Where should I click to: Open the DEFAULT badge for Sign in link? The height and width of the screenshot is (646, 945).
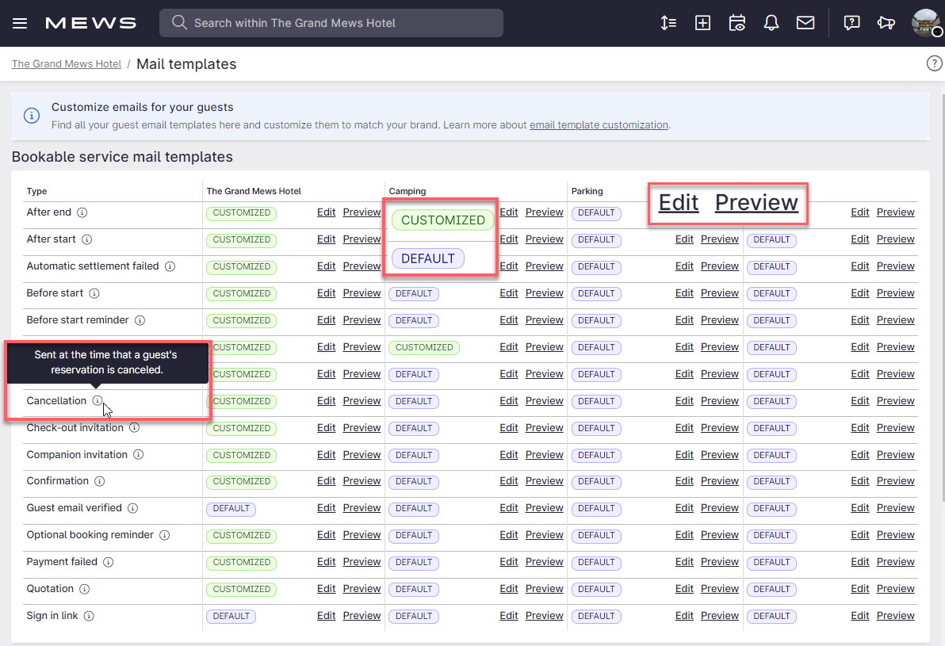tap(231, 616)
